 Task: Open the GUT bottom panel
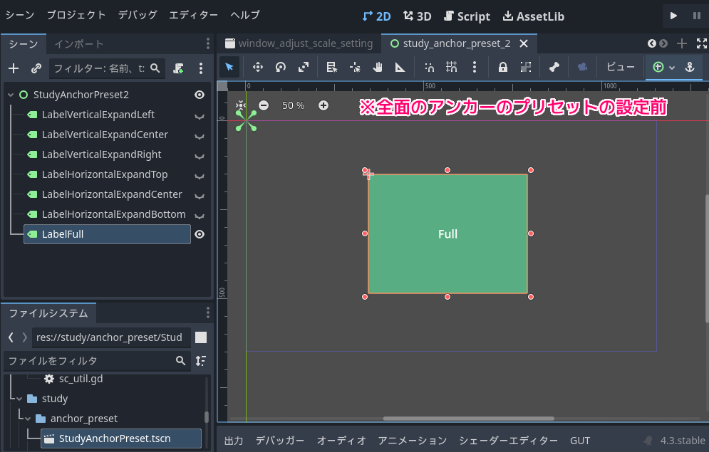pos(579,440)
